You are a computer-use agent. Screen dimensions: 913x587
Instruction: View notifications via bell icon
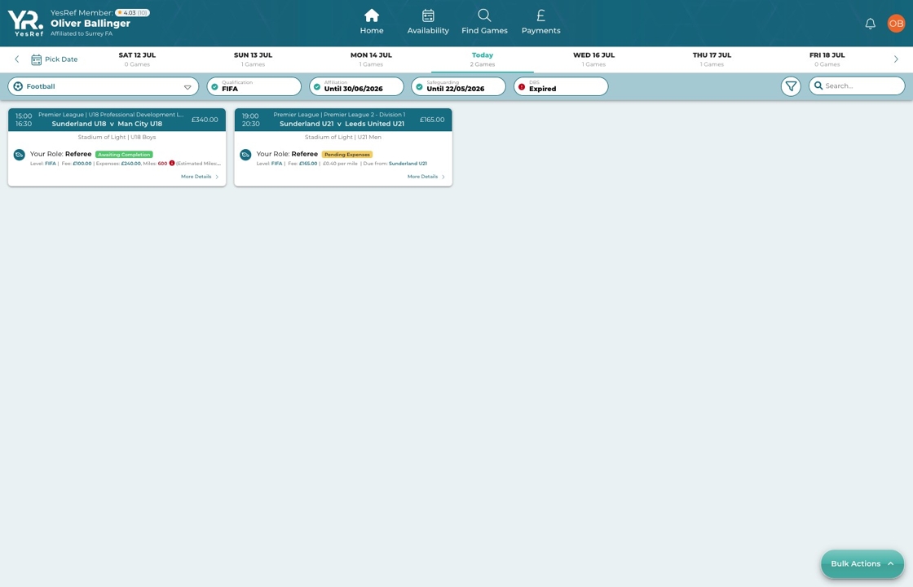click(870, 24)
